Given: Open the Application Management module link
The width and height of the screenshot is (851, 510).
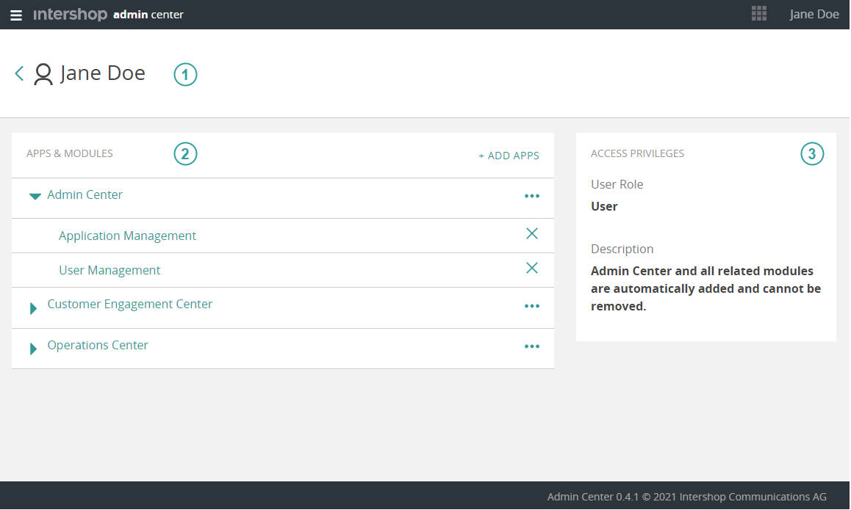Looking at the screenshot, I should click(128, 236).
